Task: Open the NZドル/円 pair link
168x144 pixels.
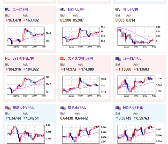Action: (x=76, y=10)
